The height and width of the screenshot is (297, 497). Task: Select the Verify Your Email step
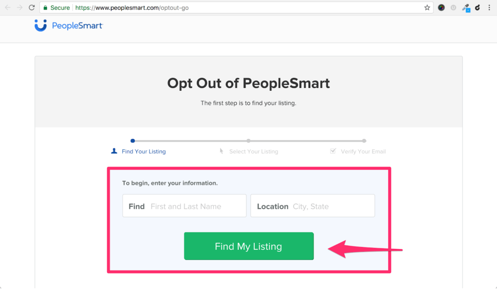363,151
